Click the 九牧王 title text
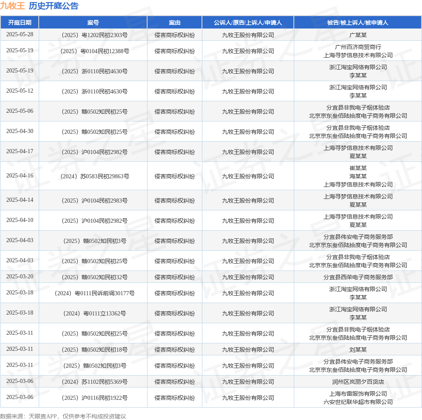This screenshot has width=422, height=420. pos(12,6)
